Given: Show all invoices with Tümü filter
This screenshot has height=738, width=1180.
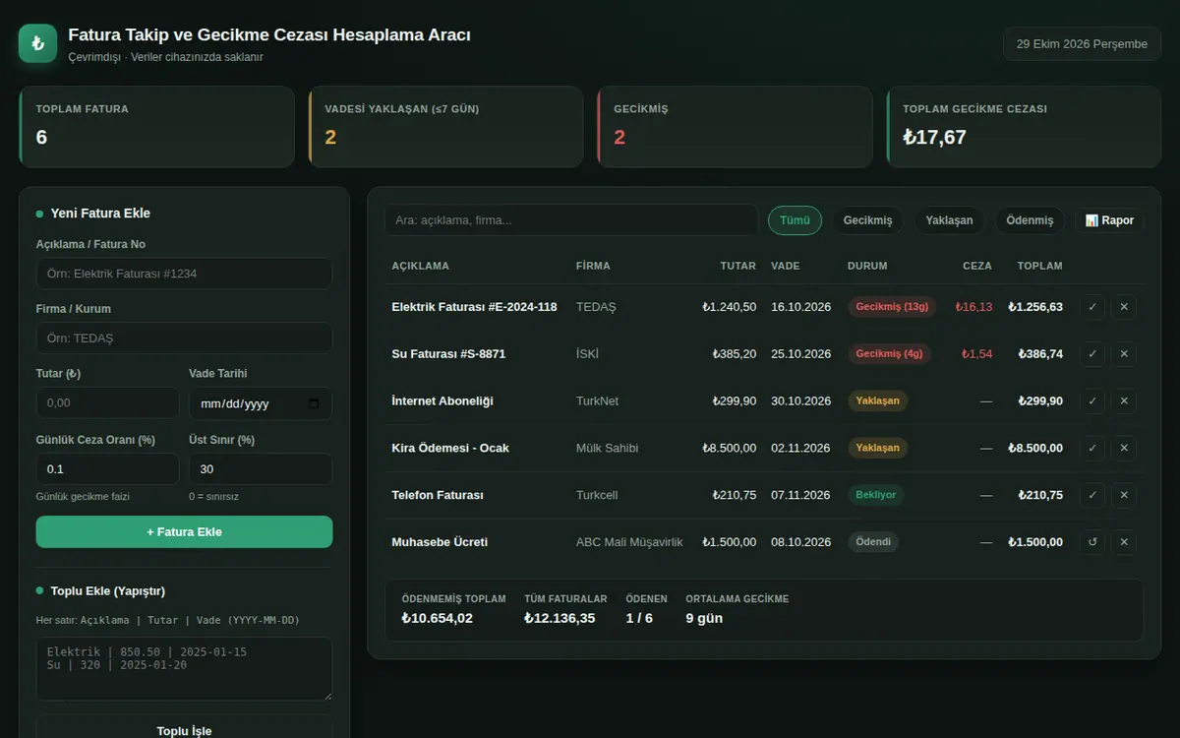Looking at the screenshot, I should pyautogui.click(x=795, y=220).
